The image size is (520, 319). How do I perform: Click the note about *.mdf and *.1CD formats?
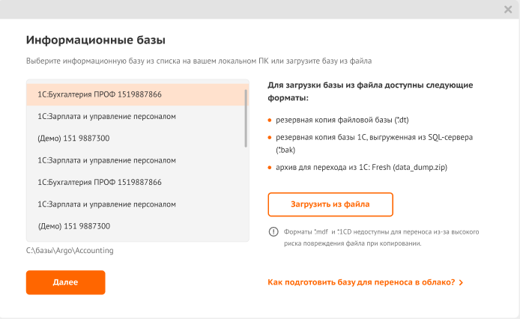click(x=381, y=237)
